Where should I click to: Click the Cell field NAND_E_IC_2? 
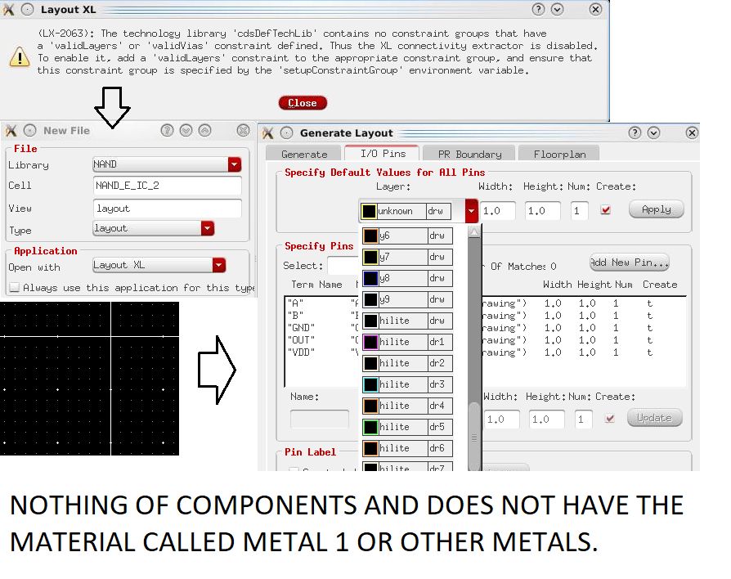[x=168, y=186]
